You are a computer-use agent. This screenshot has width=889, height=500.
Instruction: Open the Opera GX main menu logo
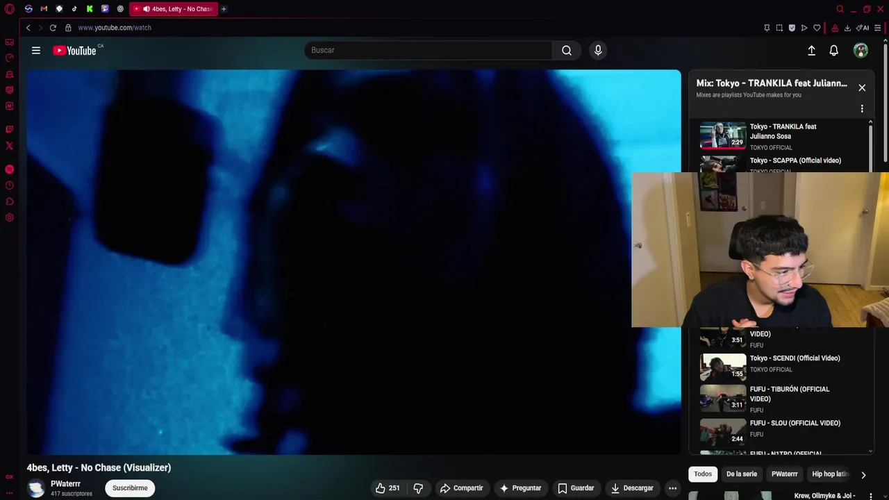tap(9, 9)
